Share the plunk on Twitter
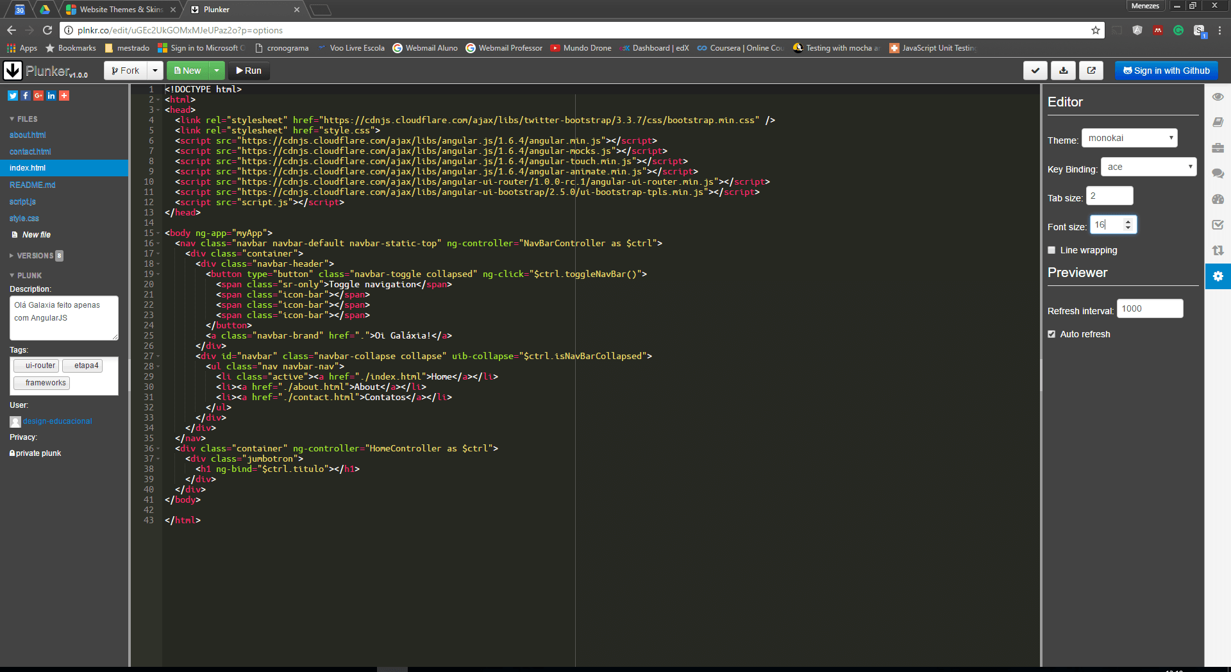 coord(12,96)
